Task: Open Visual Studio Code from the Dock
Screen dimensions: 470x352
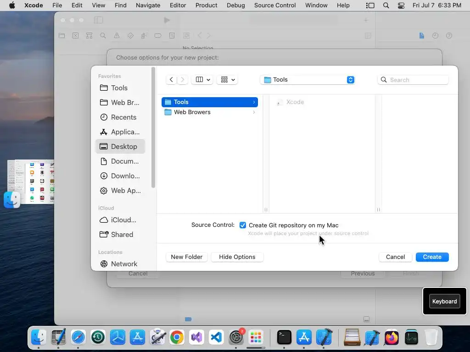Action: point(217,337)
